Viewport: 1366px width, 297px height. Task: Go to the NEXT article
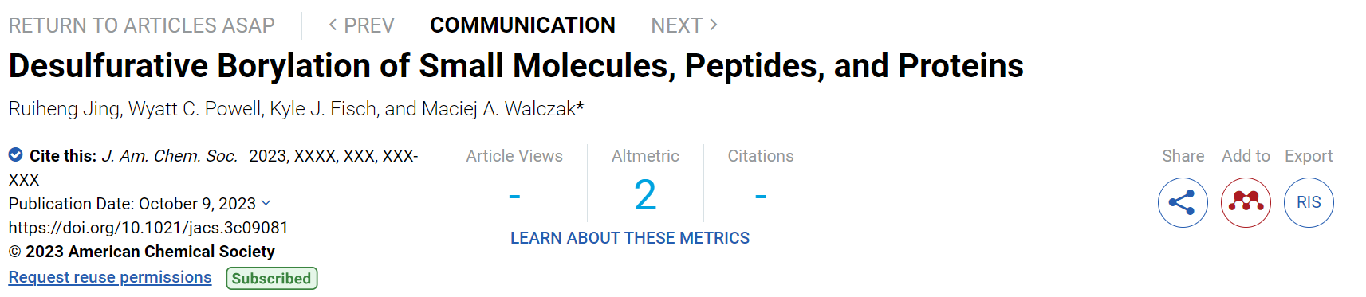(684, 25)
